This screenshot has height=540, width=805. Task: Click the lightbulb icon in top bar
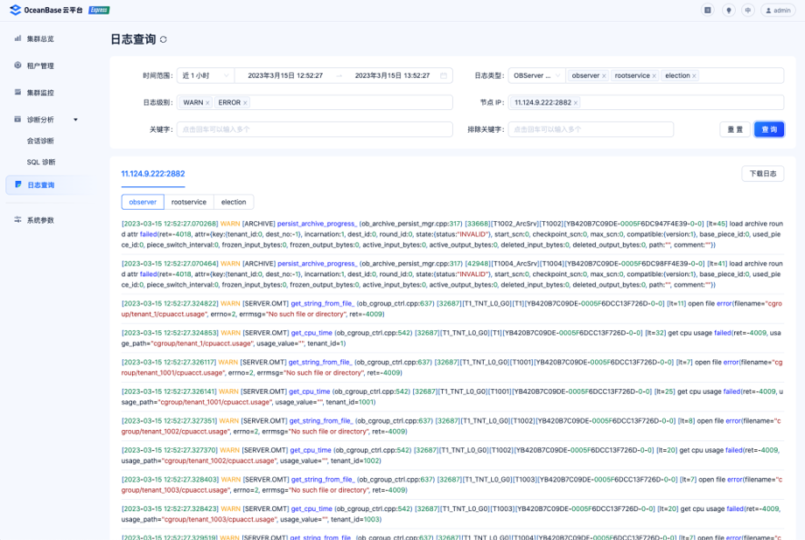coord(728,10)
